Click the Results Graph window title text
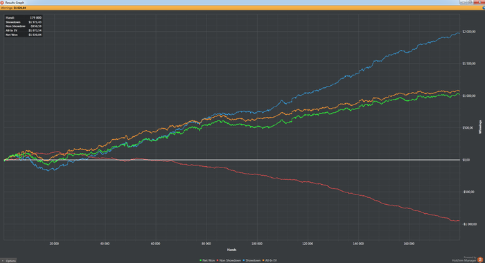The height and width of the screenshot is (263, 485). [15, 3]
